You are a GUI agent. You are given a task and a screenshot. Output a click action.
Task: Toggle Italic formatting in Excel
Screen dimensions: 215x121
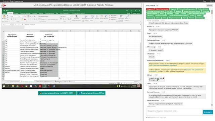(x=13, y=19)
